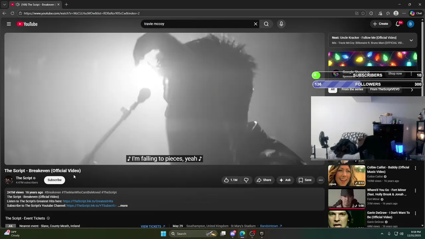
Task: Open #TheScript hashtag
Action: click(109, 193)
